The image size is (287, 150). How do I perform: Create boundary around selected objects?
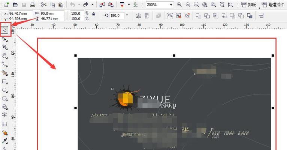(250, 16)
